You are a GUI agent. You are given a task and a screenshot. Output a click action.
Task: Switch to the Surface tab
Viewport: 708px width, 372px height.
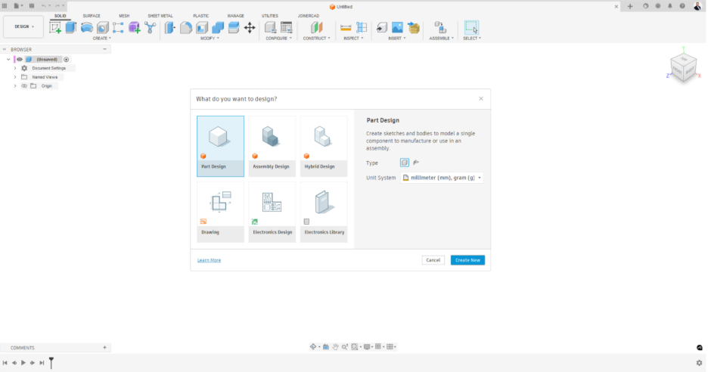point(92,16)
